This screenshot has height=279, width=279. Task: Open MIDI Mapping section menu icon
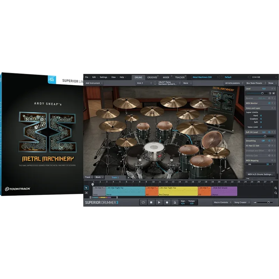[272, 161]
